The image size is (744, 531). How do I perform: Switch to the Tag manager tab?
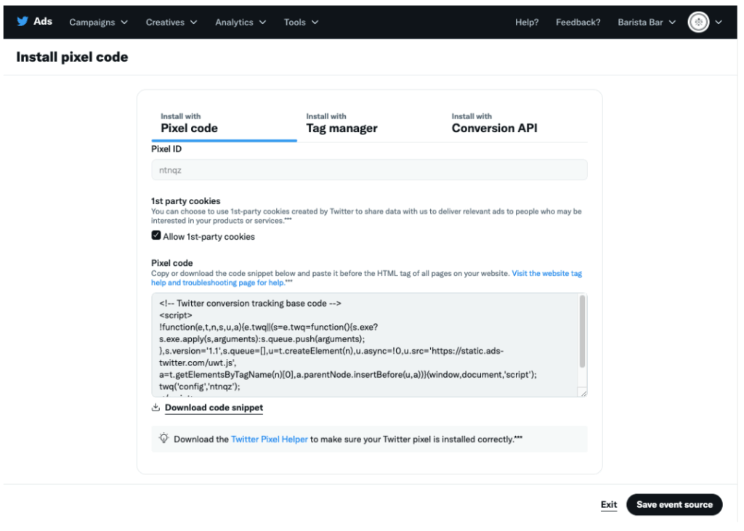pyautogui.click(x=341, y=123)
